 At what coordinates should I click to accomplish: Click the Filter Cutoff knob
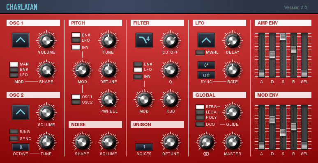click(171, 40)
